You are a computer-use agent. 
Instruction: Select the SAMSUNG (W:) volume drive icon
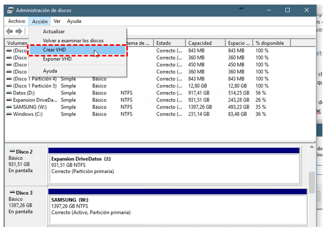[9, 107]
